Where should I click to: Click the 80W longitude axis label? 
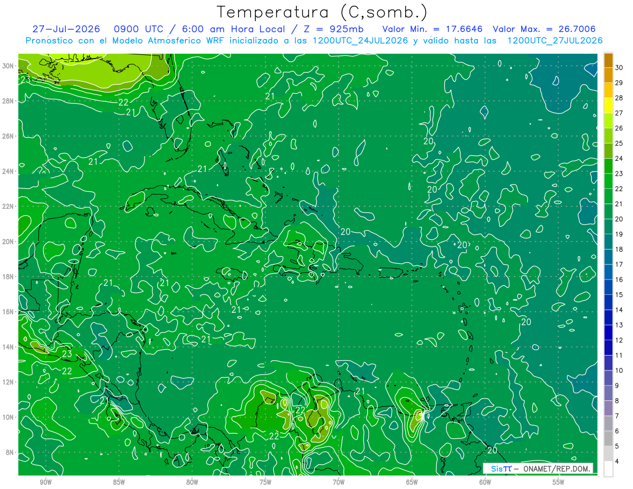pyautogui.click(x=192, y=482)
